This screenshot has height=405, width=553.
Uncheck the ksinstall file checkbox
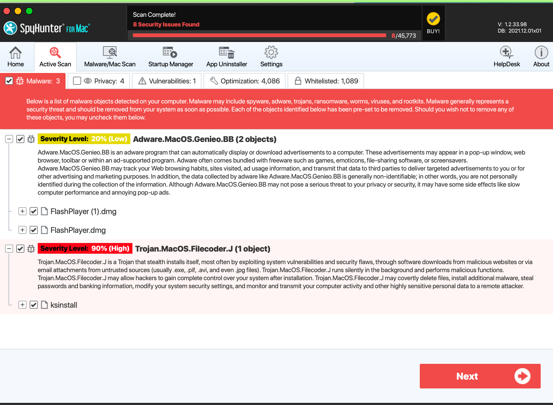(34, 305)
